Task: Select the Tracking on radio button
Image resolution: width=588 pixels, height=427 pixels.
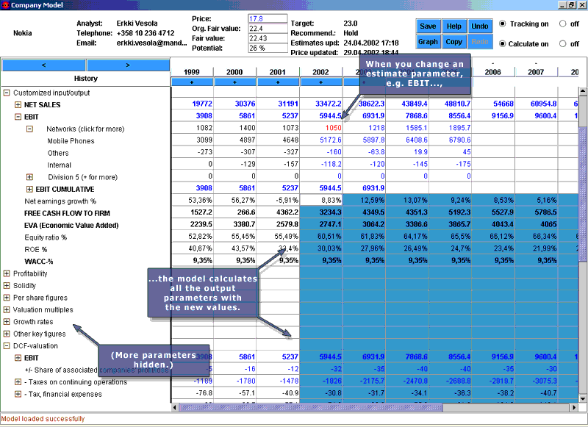Action: pos(503,24)
